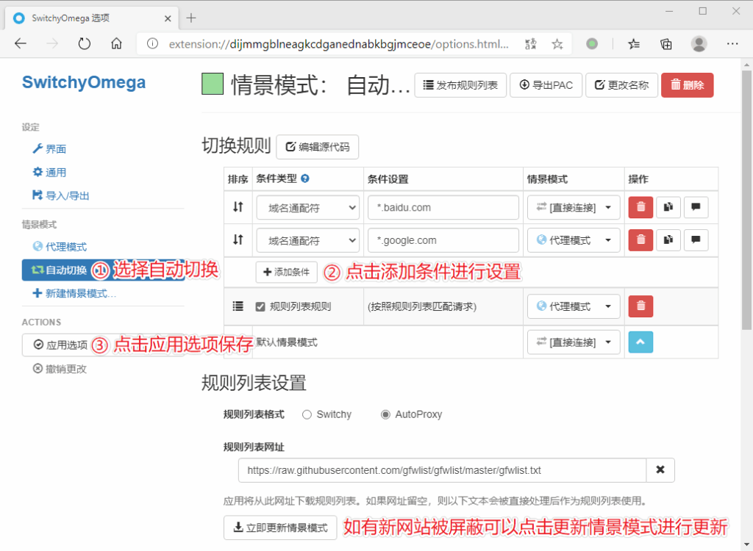
Task: Click the blue up-arrow button in default row
Action: coord(640,342)
